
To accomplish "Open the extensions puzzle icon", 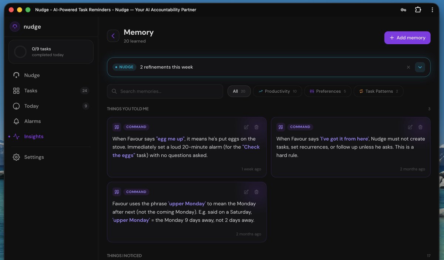I will coord(418,10).
